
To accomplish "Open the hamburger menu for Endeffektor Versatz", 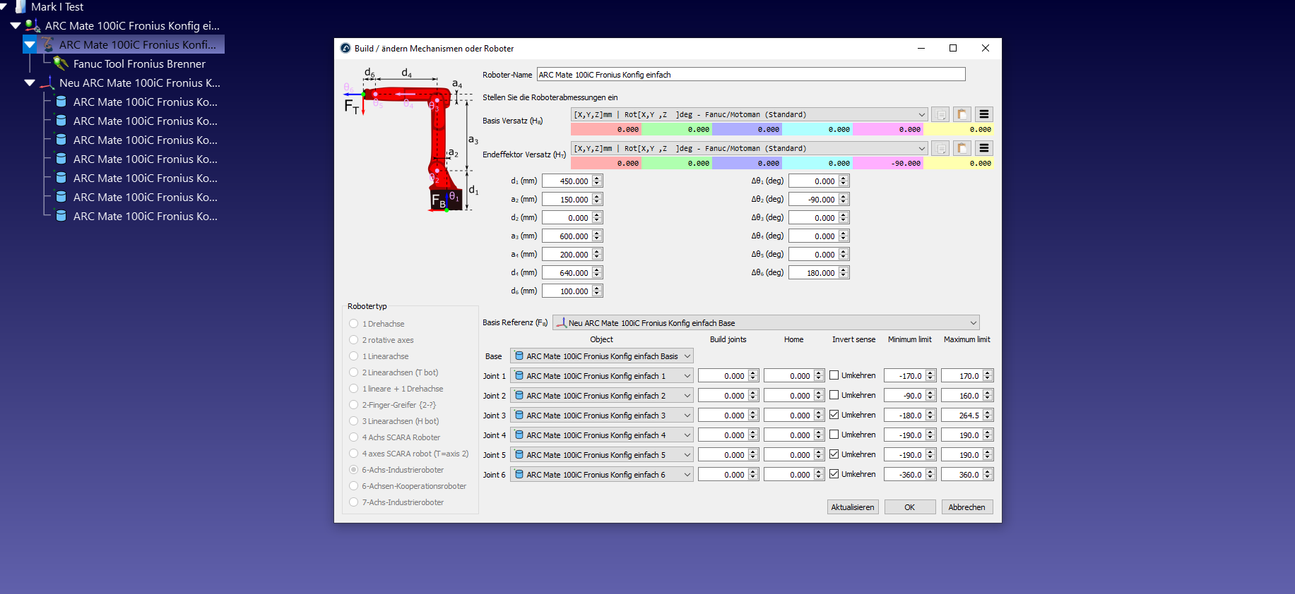I will click(983, 148).
